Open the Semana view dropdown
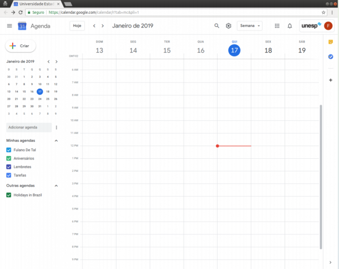The width and height of the screenshot is (339, 269). tap(250, 26)
